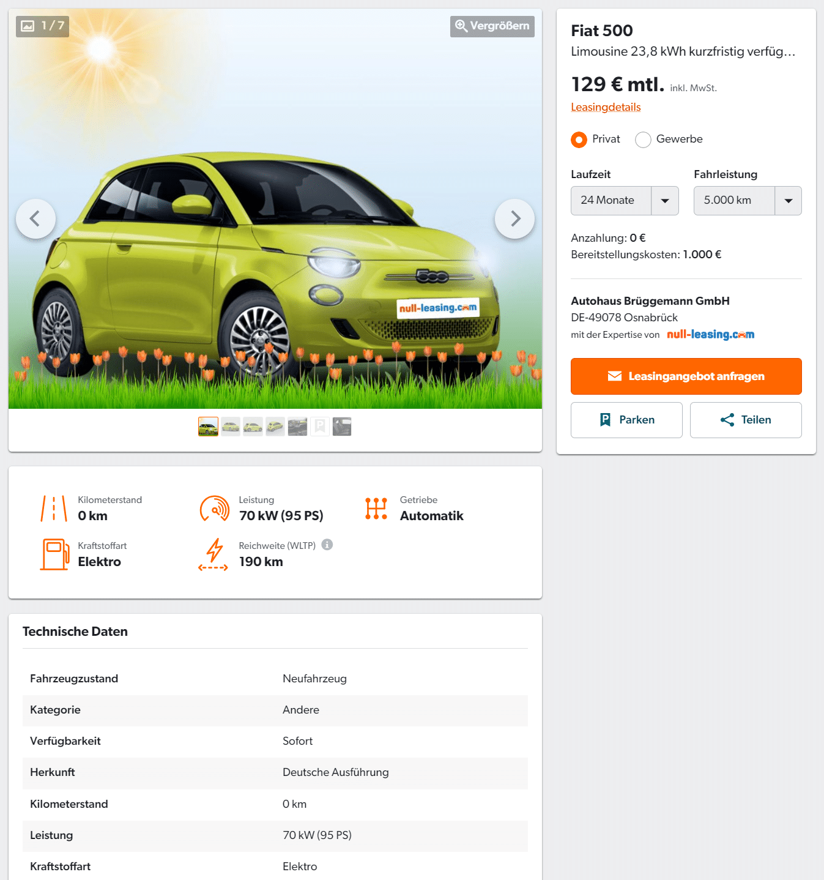Click the null-leasing.com logo in dealer info
824x880 pixels.
pyautogui.click(x=710, y=334)
